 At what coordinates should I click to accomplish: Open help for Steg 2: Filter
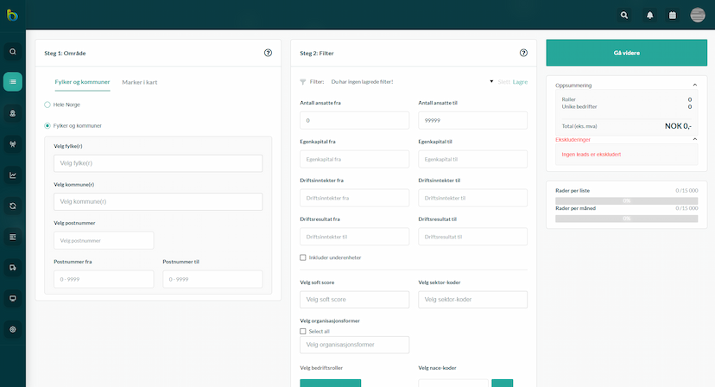pos(523,53)
